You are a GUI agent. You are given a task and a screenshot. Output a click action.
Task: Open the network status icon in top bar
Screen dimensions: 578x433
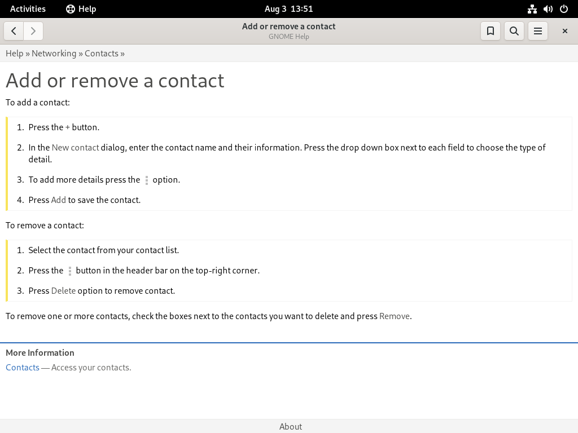point(532,9)
